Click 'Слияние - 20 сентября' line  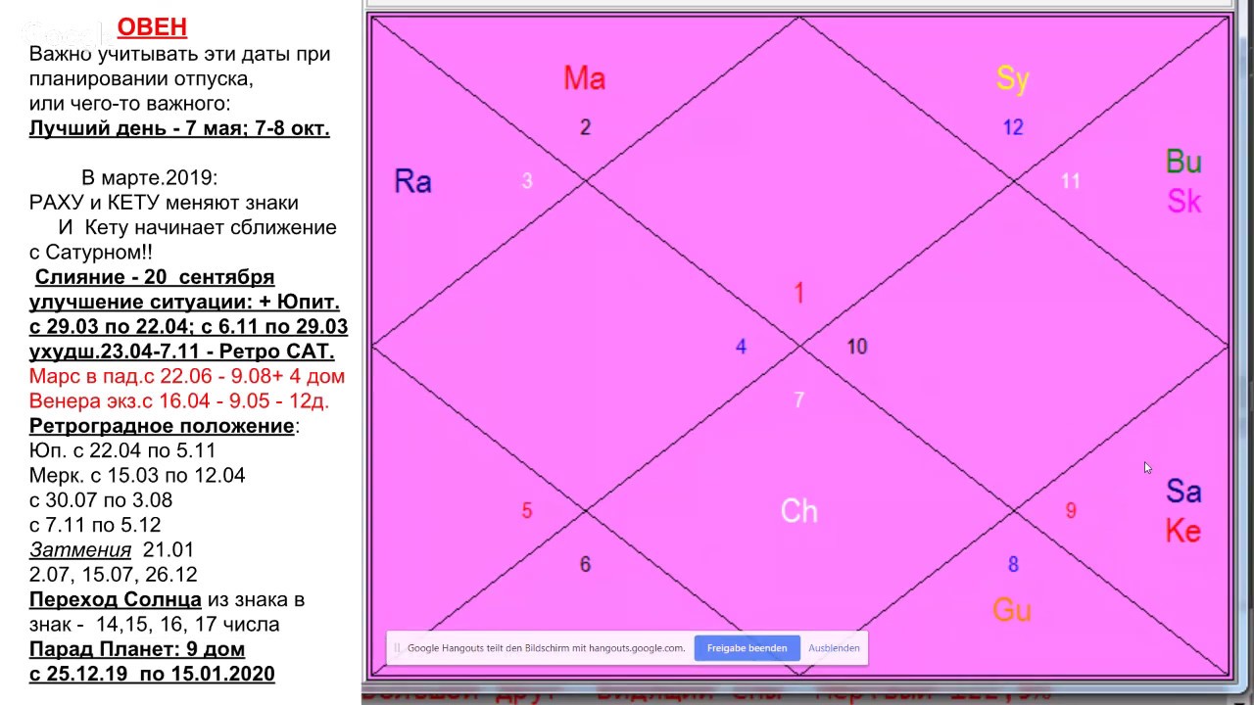tap(155, 277)
